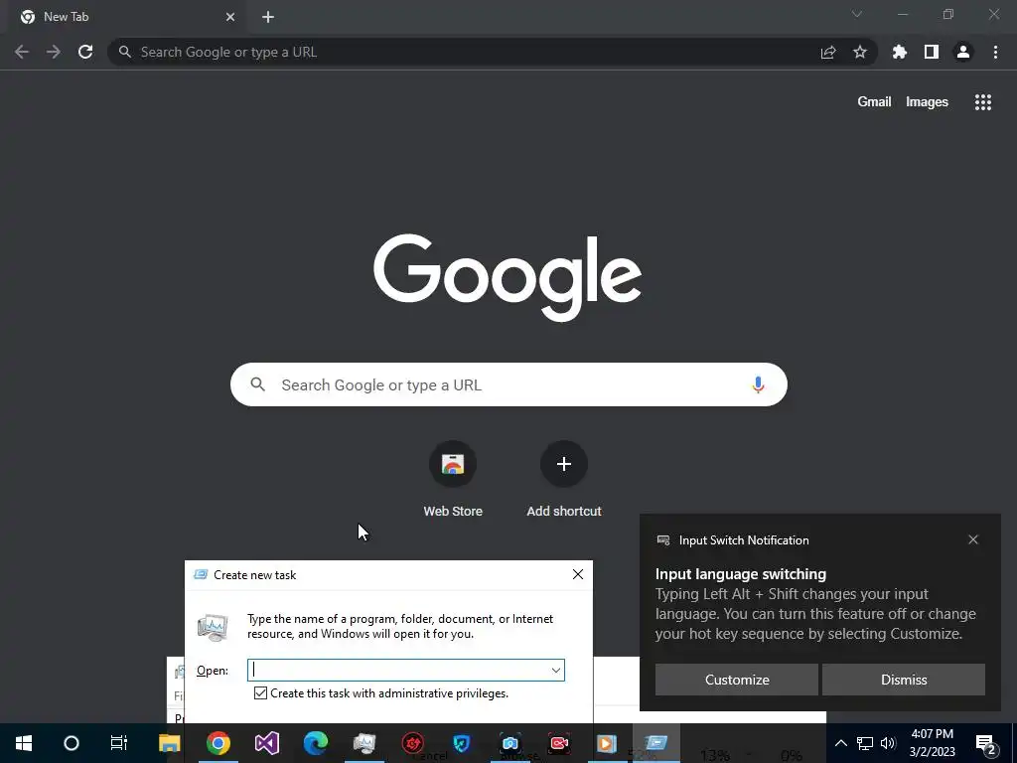Select the New Tab browser tab

(128, 17)
